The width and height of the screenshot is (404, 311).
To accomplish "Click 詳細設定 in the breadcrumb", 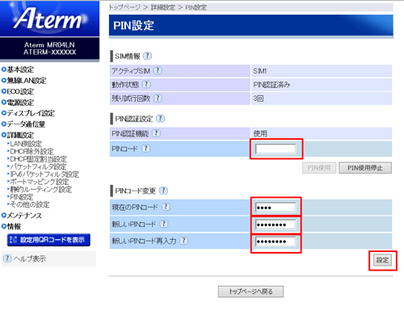I will click(163, 7).
